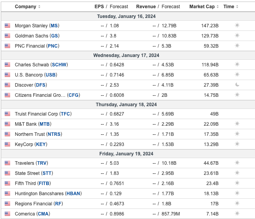Click the US flag beside Morgan Stanley
Viewport: 255px width, 219px height.
click(x=7, y=26)
